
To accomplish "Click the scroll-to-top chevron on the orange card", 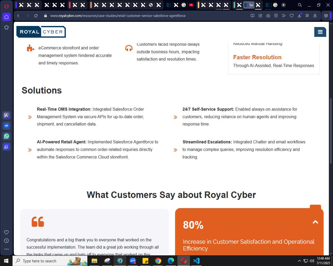I will point(315,222).
